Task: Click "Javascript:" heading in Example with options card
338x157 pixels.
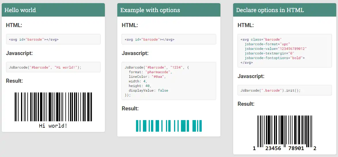Action: (135, 53)
